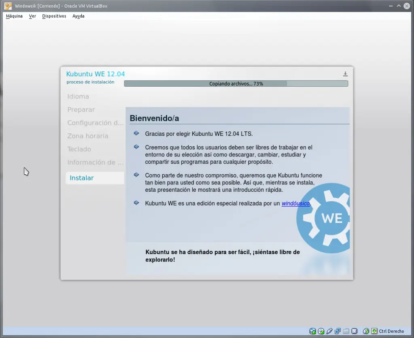
Task: Select the Instalar installer step
Action: [x=95, y=178]
